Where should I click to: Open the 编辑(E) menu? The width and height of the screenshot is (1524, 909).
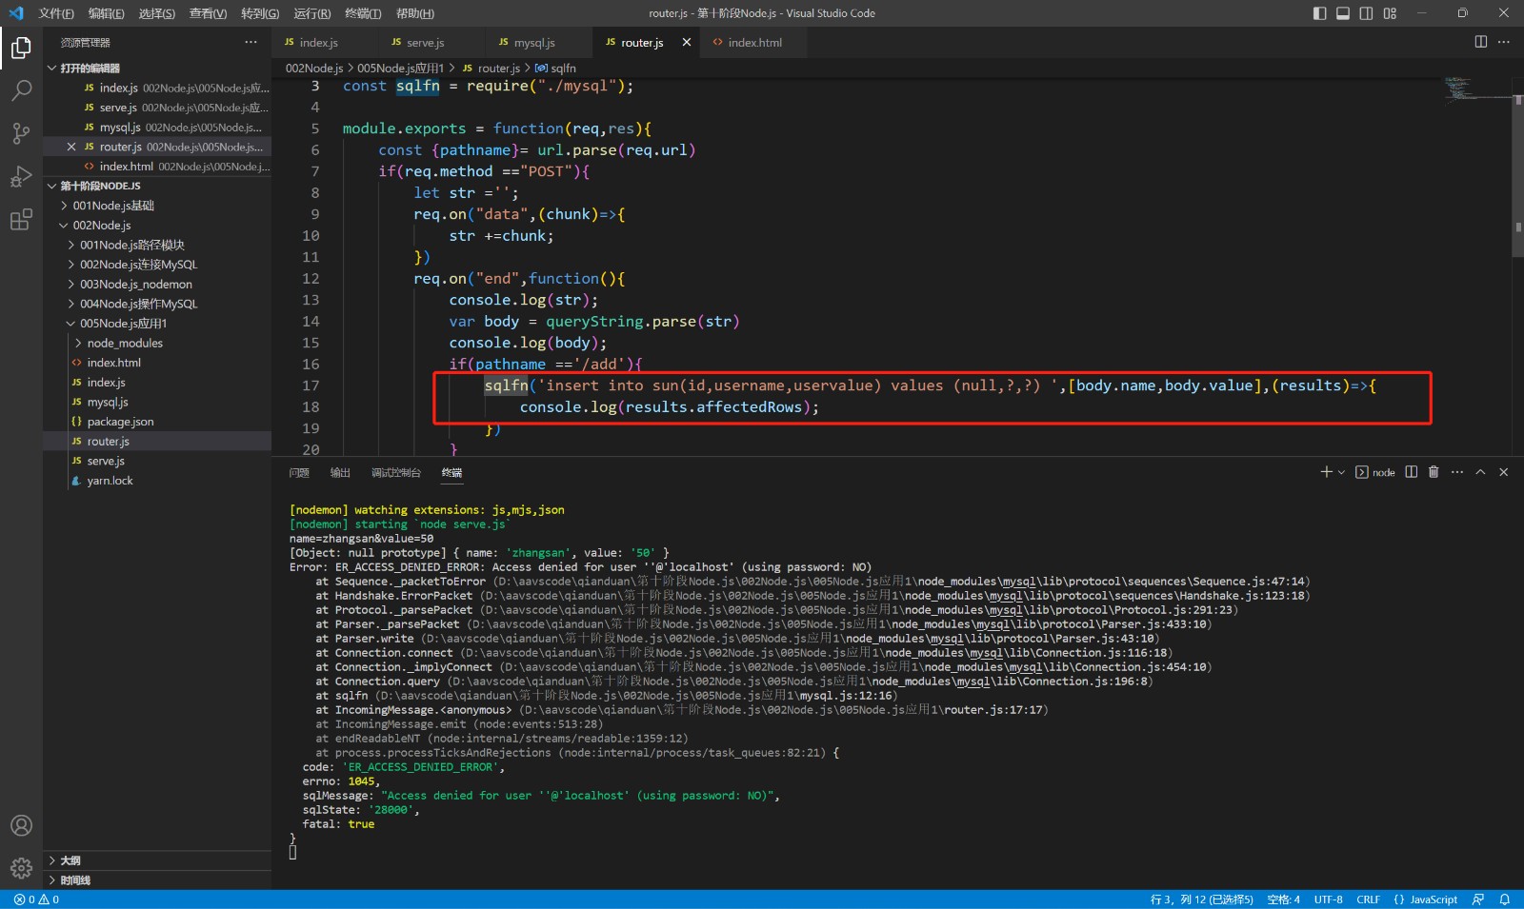pyautogui.click(x=106, y=13)
